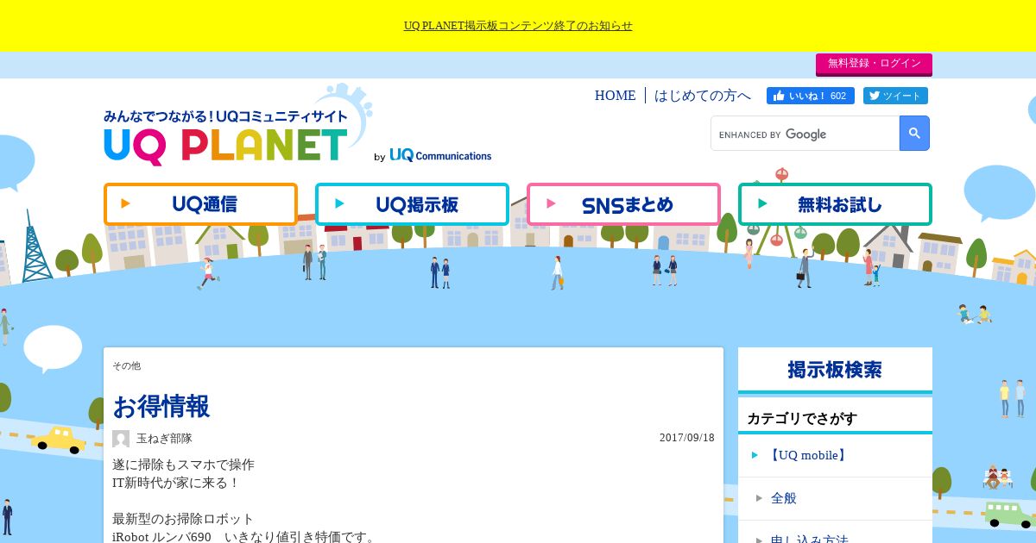Viewport: 1036px width, 543px height.
Task: Open the UQ PLANET bulletin board end notice
Action: click(x=518, y=26)
